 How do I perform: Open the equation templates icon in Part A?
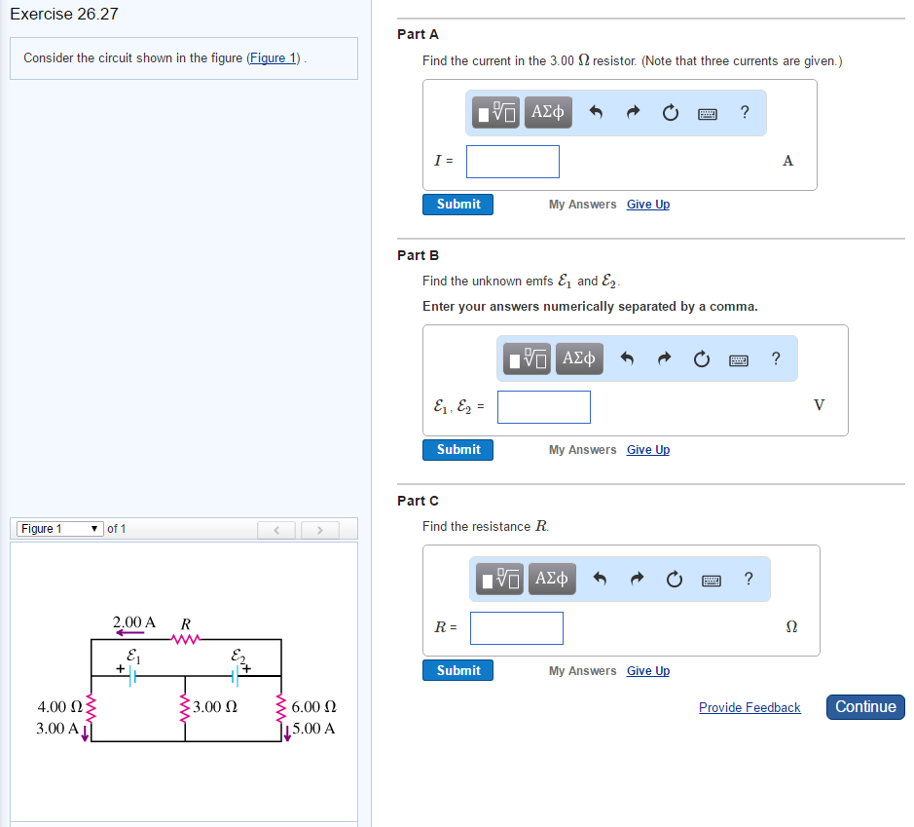tap(494, 112)
